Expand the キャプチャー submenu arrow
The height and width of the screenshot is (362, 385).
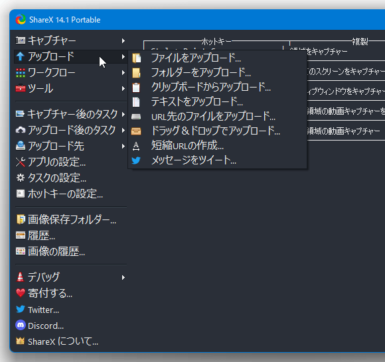[x=123, y=40]
